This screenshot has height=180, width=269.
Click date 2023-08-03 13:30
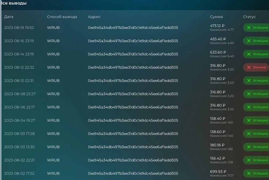[19, 147]
